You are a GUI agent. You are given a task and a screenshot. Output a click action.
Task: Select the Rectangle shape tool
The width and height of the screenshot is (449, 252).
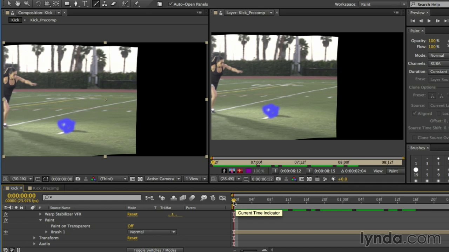pyautogui.click(x=67, y=4)
